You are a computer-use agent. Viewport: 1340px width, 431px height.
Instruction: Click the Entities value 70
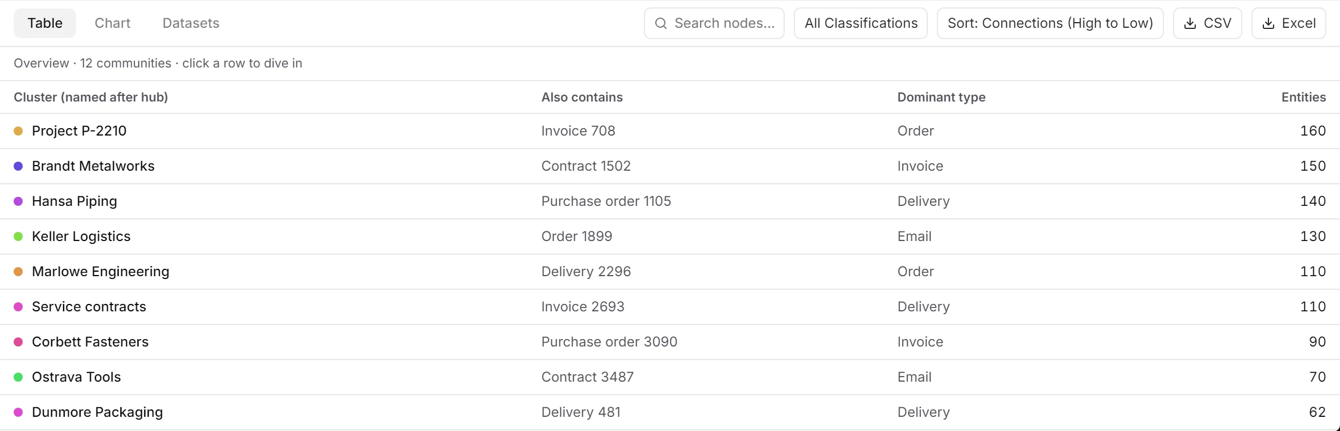pos(1317,377)
